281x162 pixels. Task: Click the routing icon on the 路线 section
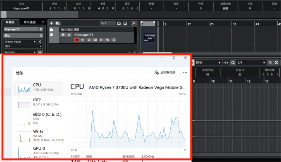tap(41, 35)
